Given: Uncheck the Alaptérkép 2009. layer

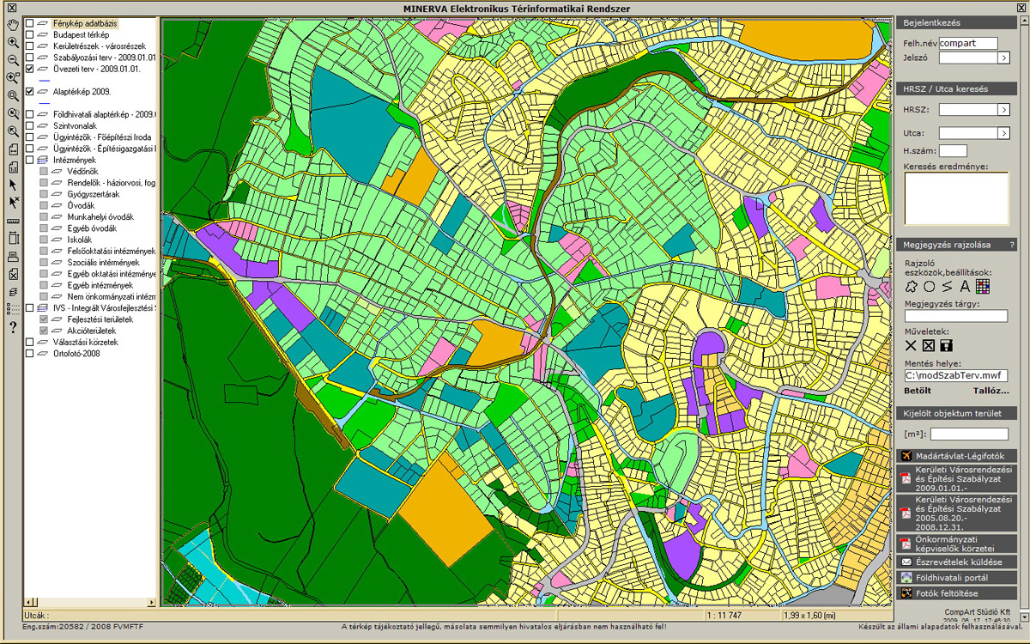Looking at the screenshot, I should coord(30,91).
